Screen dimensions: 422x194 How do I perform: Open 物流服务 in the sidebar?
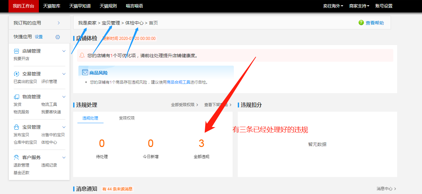(x=21, y=112)
